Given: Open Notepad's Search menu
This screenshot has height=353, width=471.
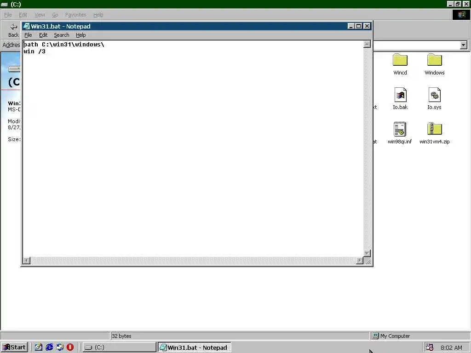Looking at the screenshot, I should 62,35.
